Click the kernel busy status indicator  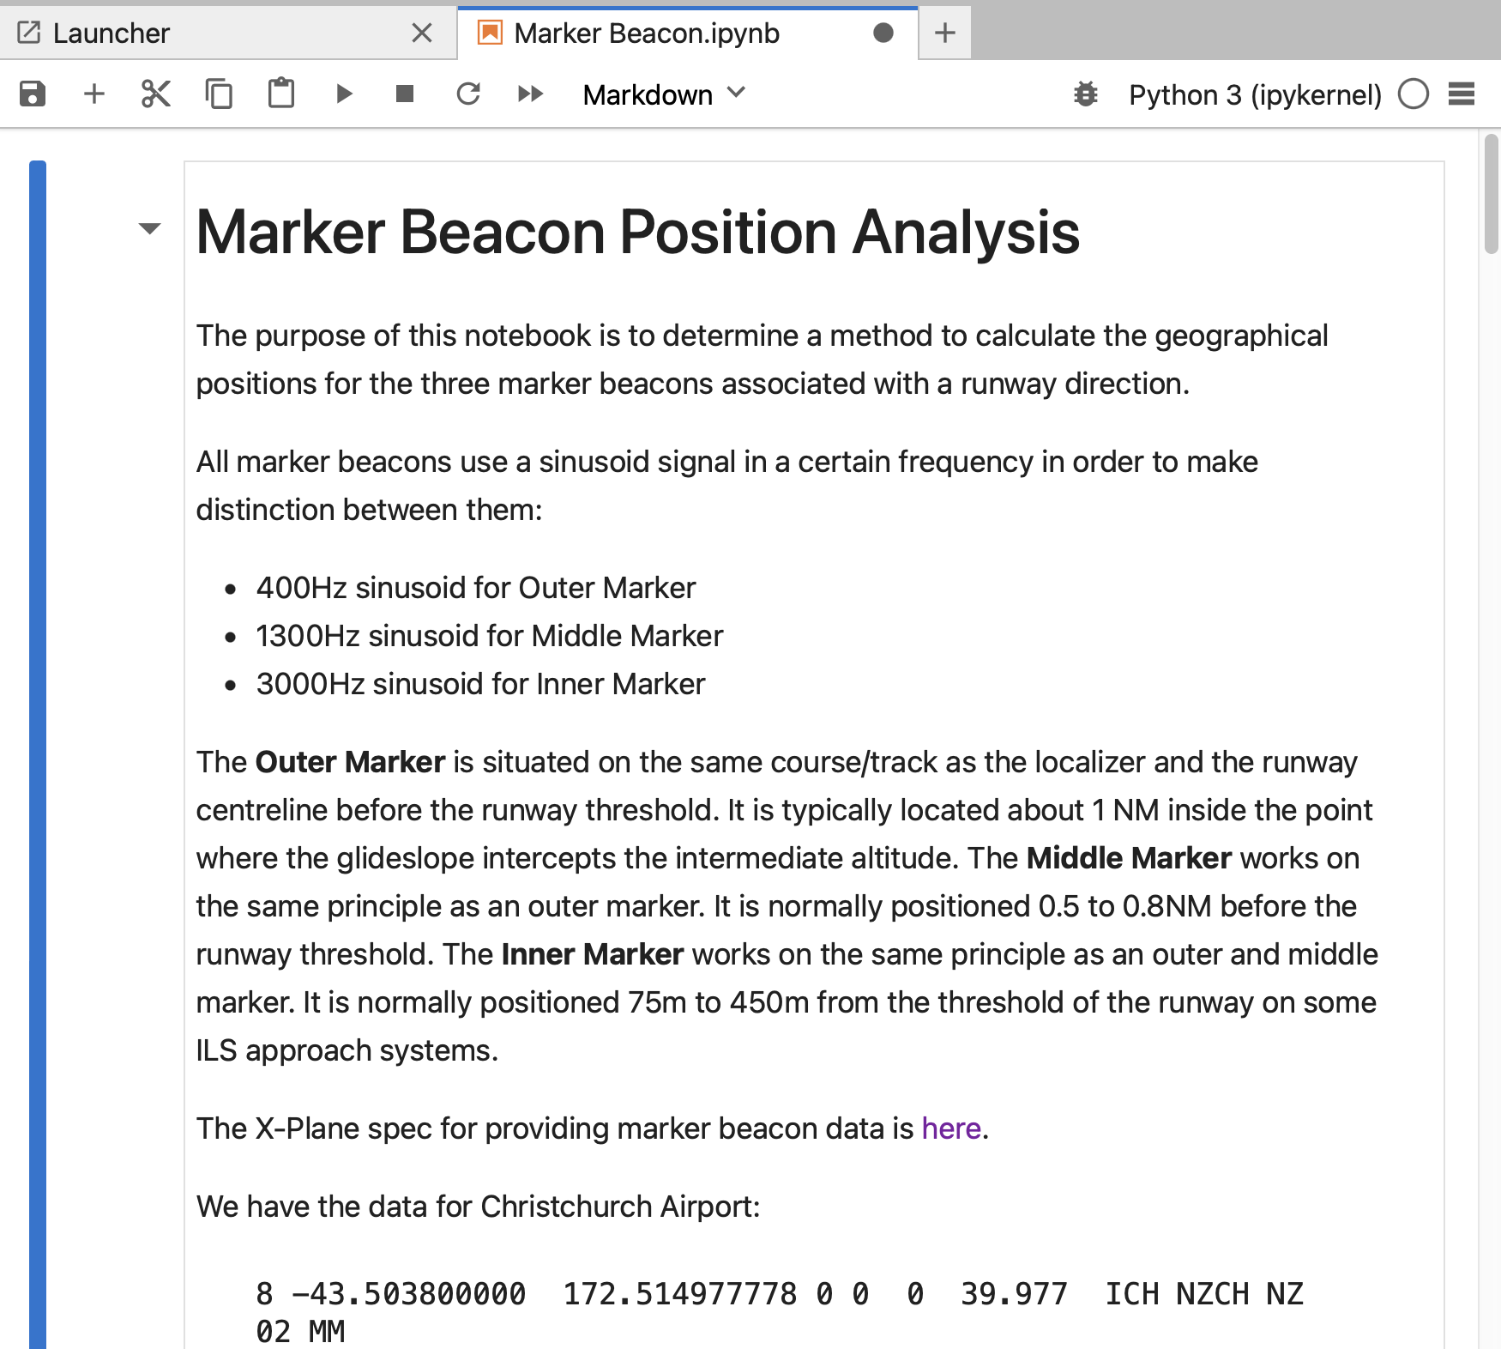click(x=1414, y=94)
